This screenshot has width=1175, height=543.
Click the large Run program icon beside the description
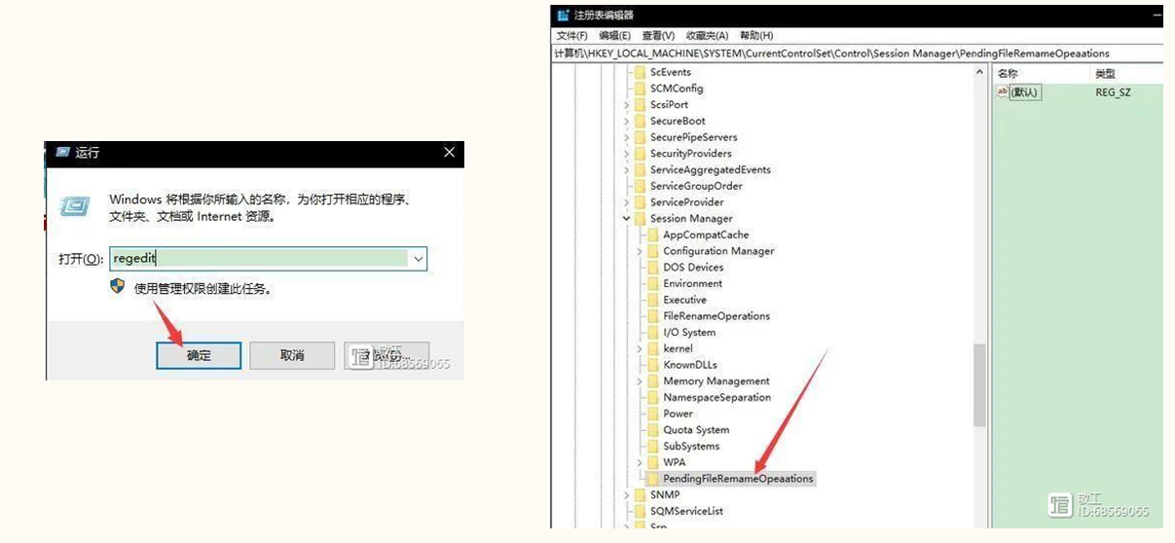pos(75,206)
